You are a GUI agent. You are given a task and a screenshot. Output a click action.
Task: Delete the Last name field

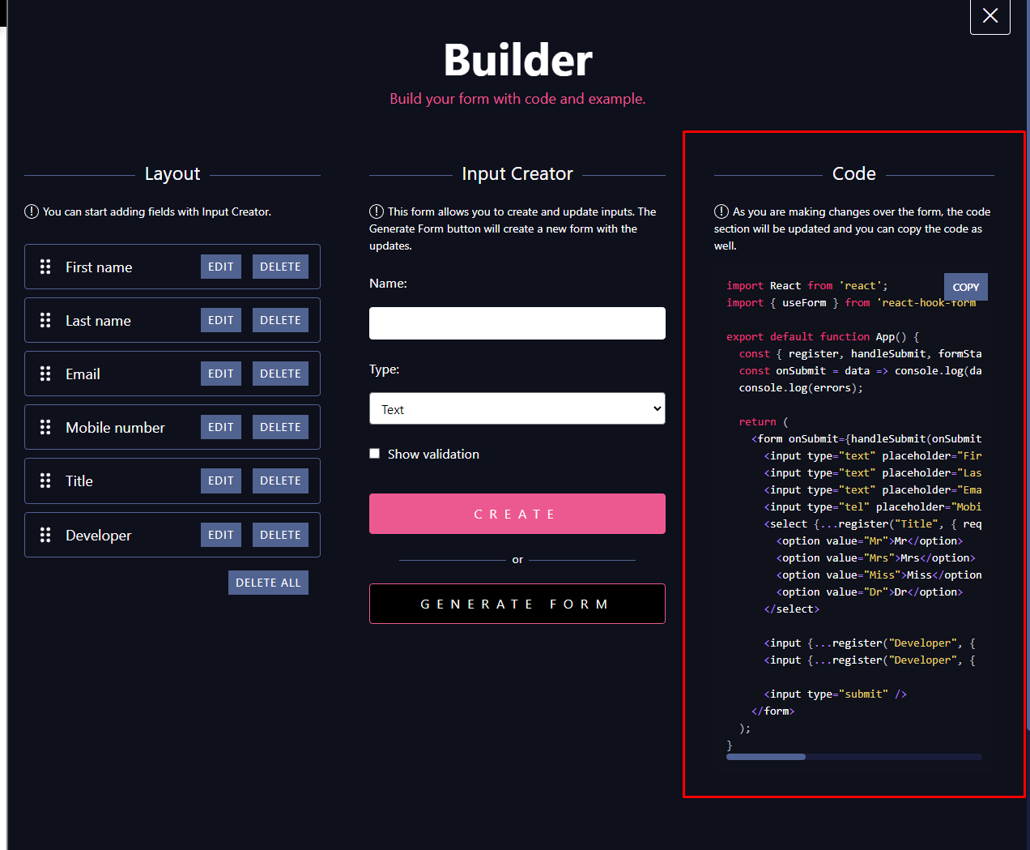click(280, 320)
